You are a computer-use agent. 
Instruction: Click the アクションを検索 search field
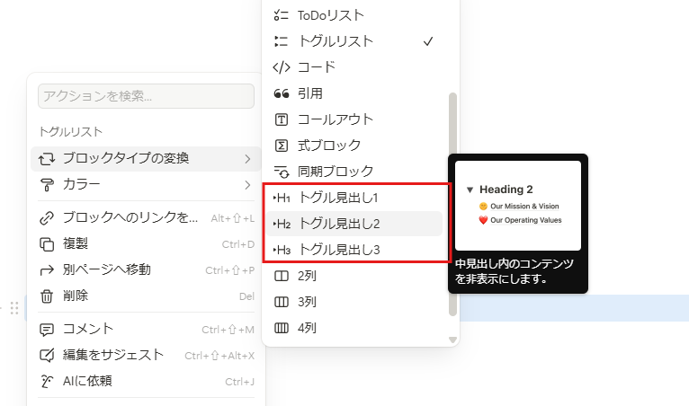(146, 96)
